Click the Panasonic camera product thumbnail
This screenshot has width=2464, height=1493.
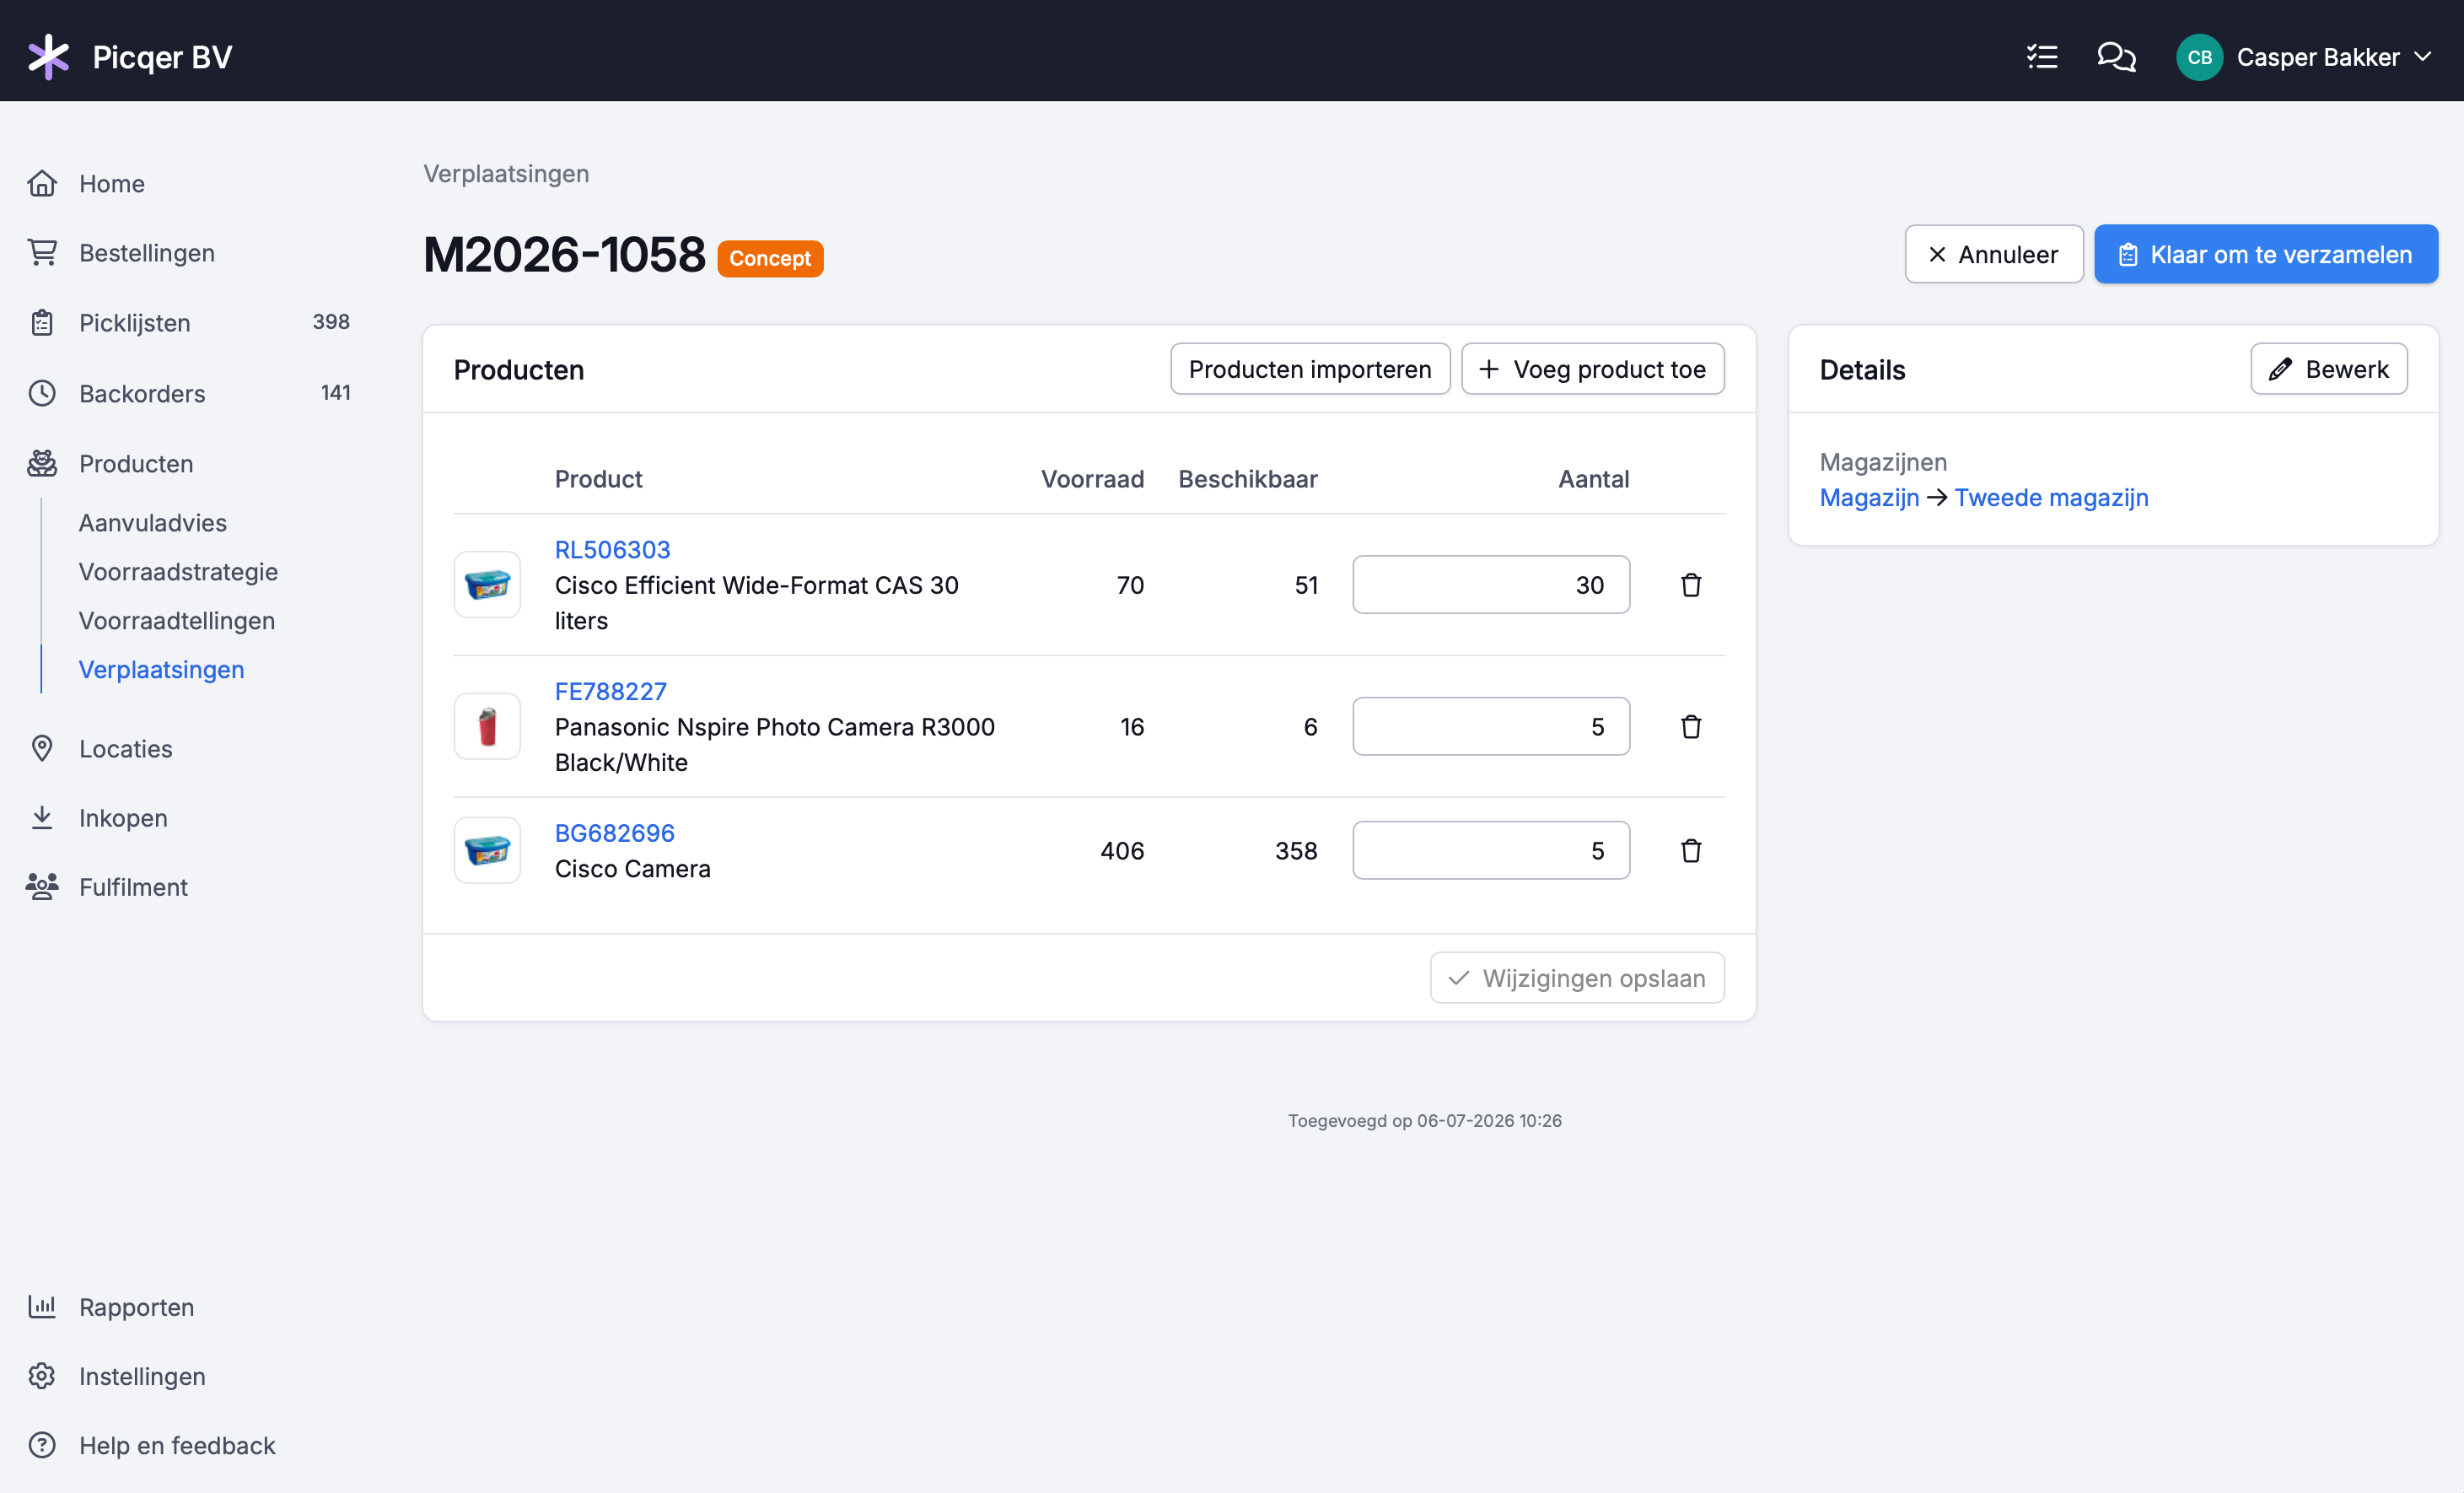[487, 727]
